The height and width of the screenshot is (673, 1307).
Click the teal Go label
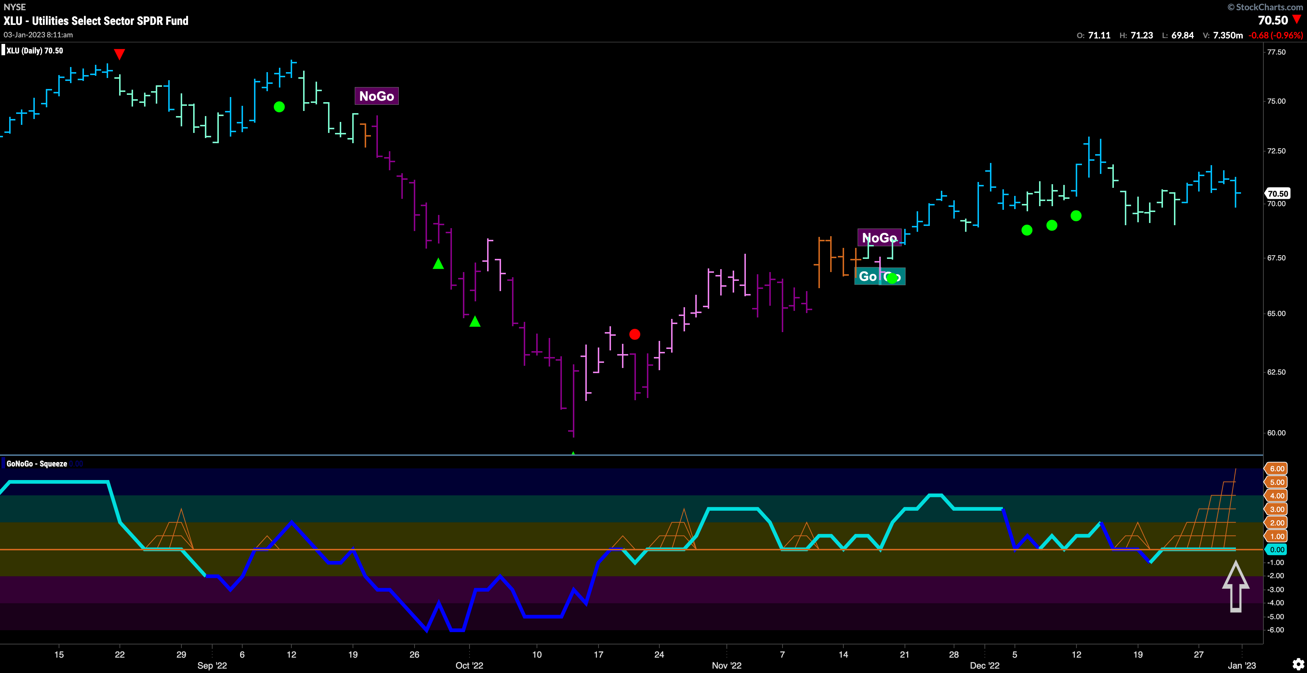click(868, 276)
